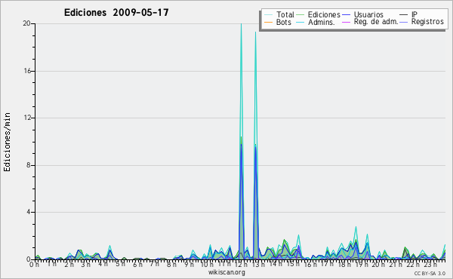The image size is (453, 279).
Task: Click the "7 h" x-axis label
Action: click(x=154, y=264)
